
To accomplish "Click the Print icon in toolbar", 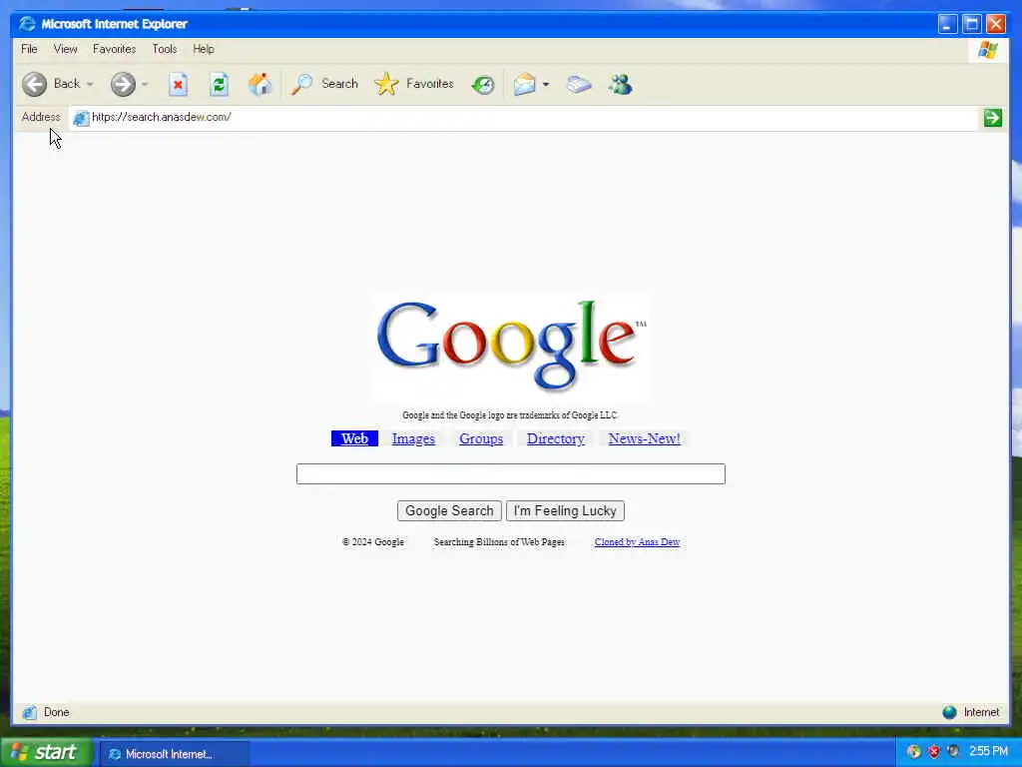I will (x=578, y=84).
